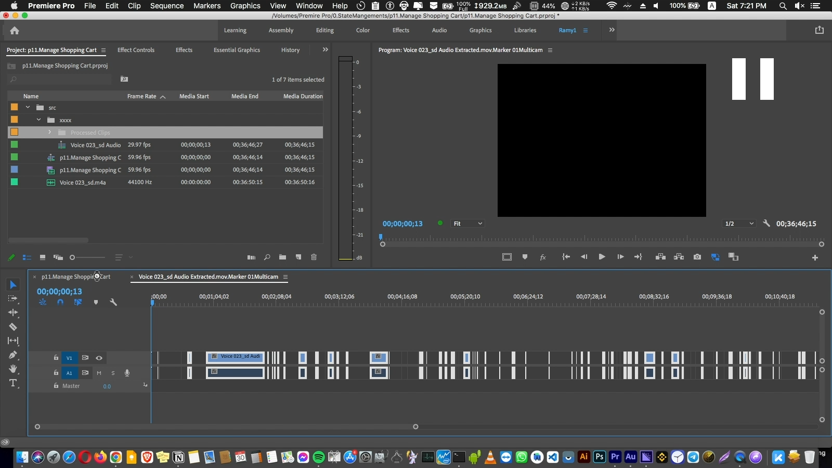Viewport: 832px width, 468px height.
Task: Go to the Home screen icon
Action: (x=15, y=31)
